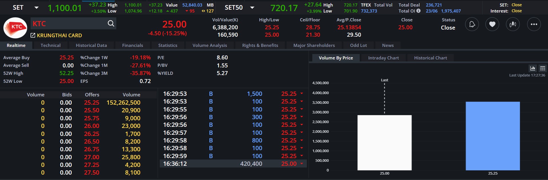This screenshot has width=548, height=180.
Task: Click the prior close value 29.50
Action: (354, 35)
